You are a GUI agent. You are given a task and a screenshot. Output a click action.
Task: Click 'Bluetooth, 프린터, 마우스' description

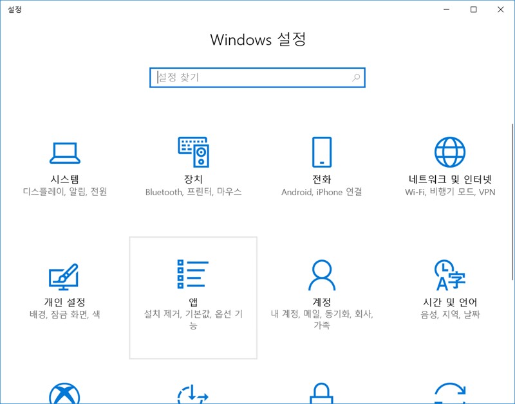(193, 191)
